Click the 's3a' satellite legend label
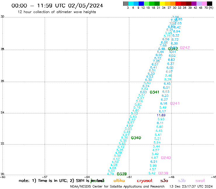This screenshot has height=189, width=216. tap(164, 181)
